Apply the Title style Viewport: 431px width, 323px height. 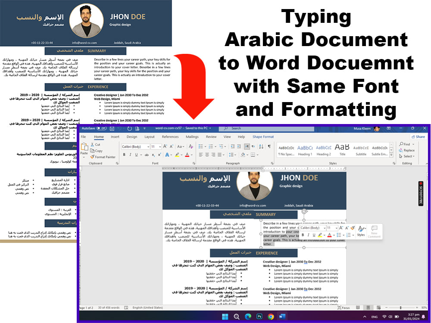(342, 150)
